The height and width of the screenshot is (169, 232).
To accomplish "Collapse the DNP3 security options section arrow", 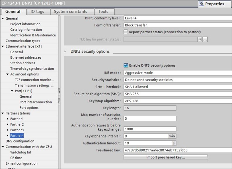I will (x=65, y=51).
